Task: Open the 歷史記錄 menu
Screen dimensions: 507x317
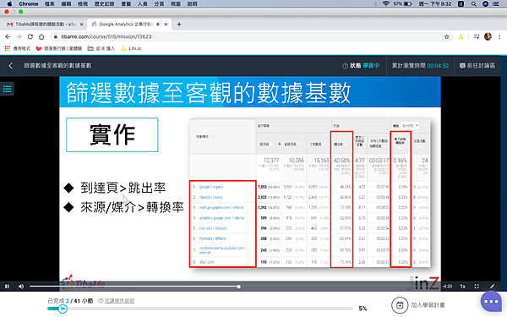Action: pos(104,4)
